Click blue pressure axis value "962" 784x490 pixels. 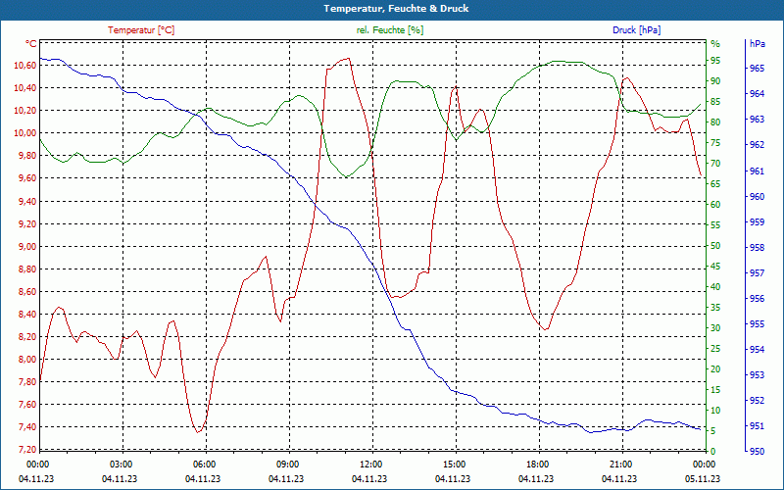[x=758, y=144]
